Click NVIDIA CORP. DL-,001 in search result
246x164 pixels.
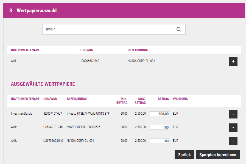(141, 61)
